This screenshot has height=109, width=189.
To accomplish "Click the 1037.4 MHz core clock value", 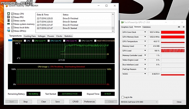I will pos(154,32).
